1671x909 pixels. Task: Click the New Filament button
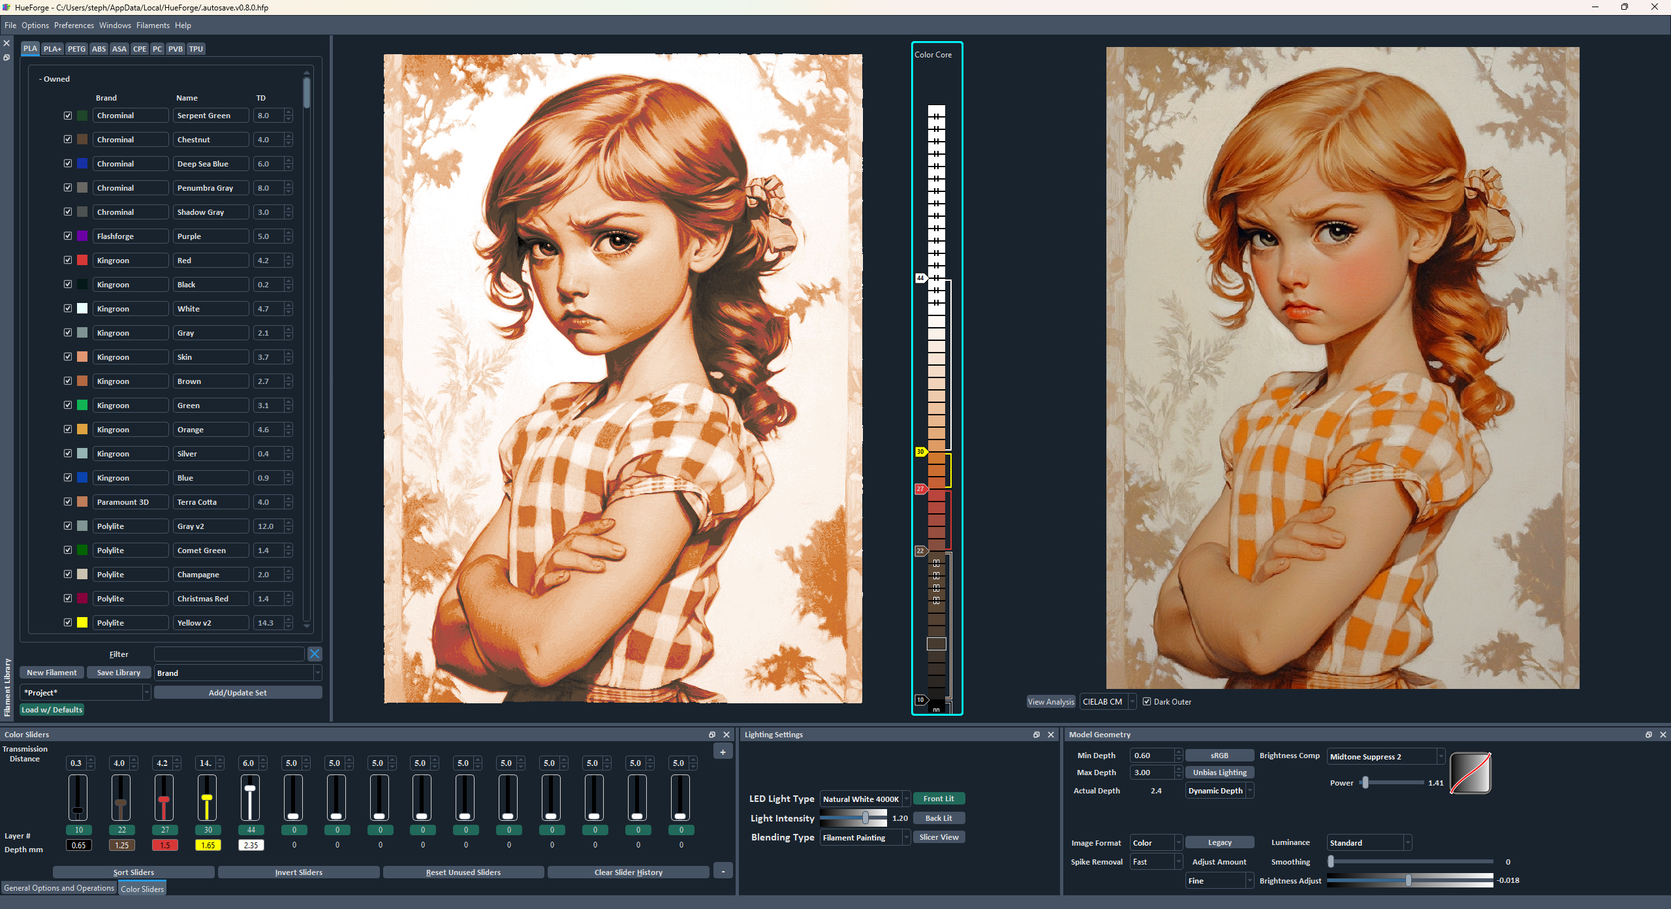52,673
